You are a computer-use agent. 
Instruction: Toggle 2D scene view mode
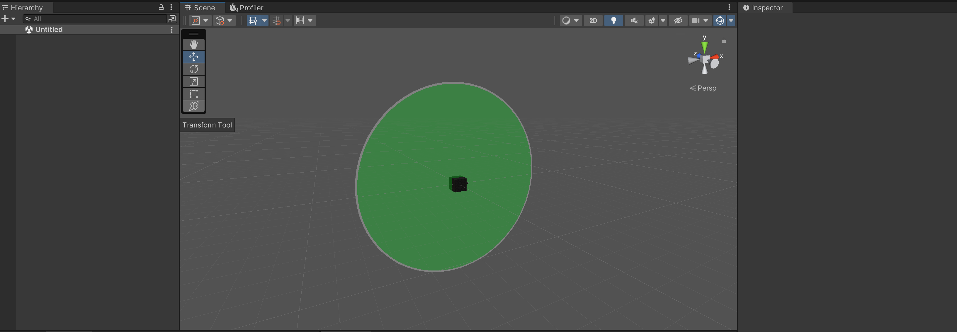(593, 21)
